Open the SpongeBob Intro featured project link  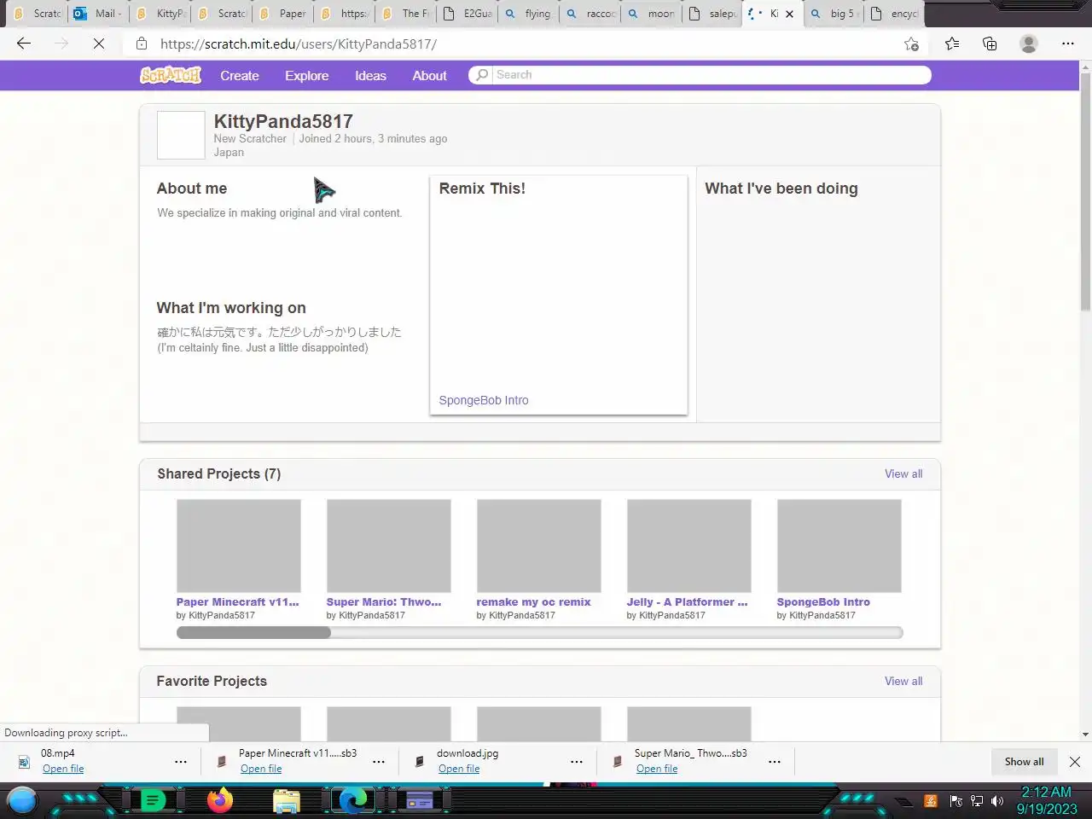(x=484, y=400)
